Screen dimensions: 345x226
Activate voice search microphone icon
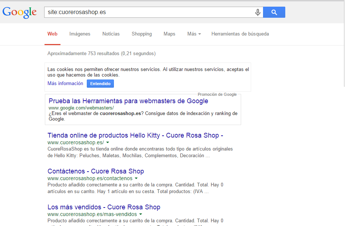[258, 12]
